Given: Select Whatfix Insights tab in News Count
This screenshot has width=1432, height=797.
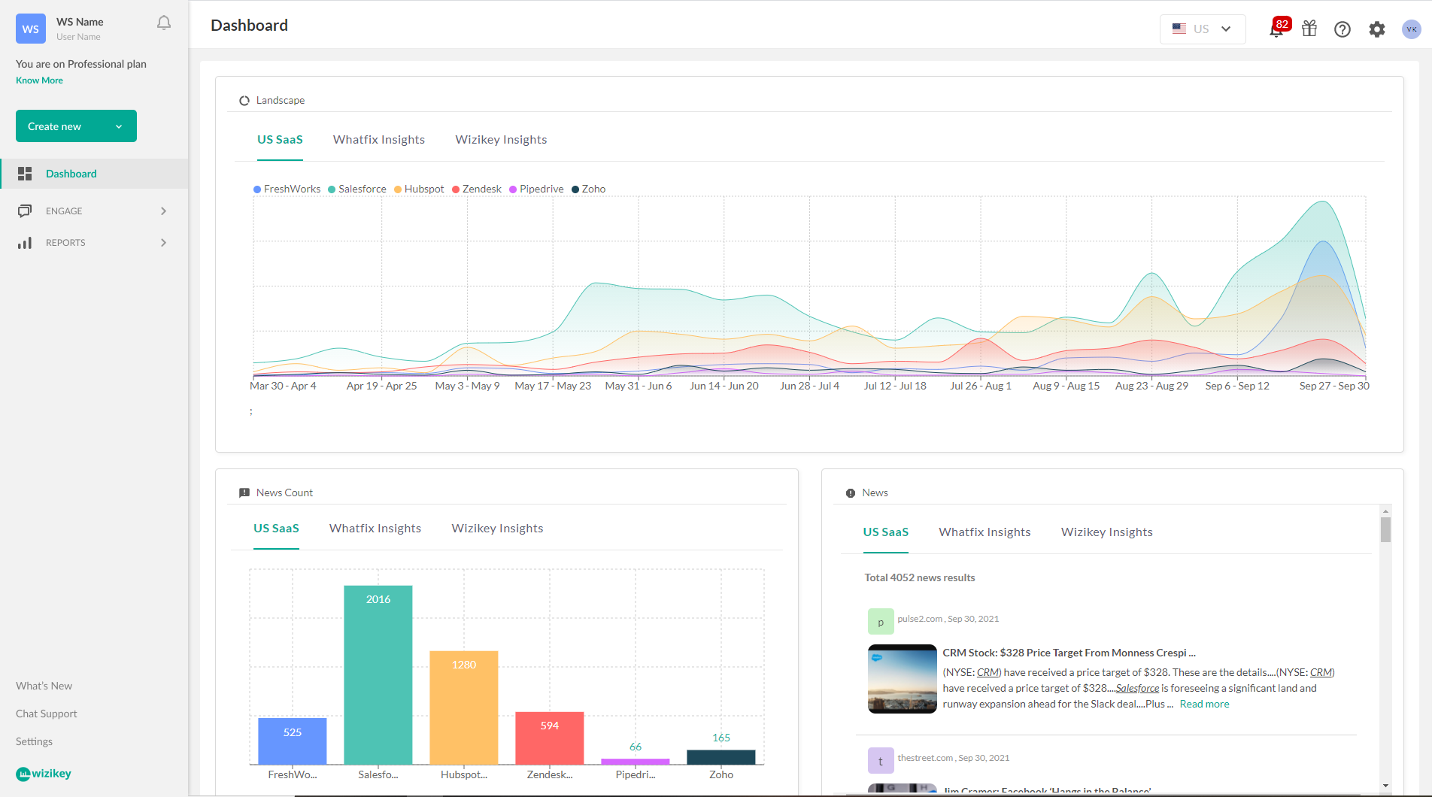Looking at the screenshot, I should (375, 529).
